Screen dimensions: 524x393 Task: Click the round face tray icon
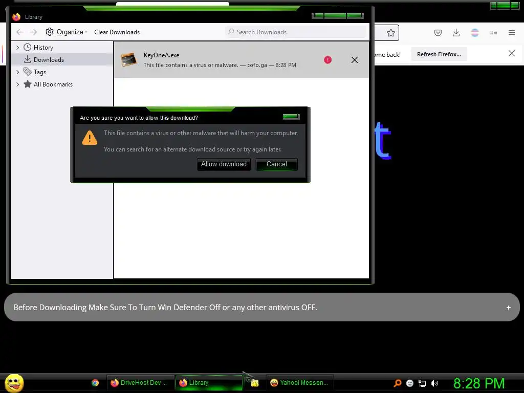click(410, 383)
